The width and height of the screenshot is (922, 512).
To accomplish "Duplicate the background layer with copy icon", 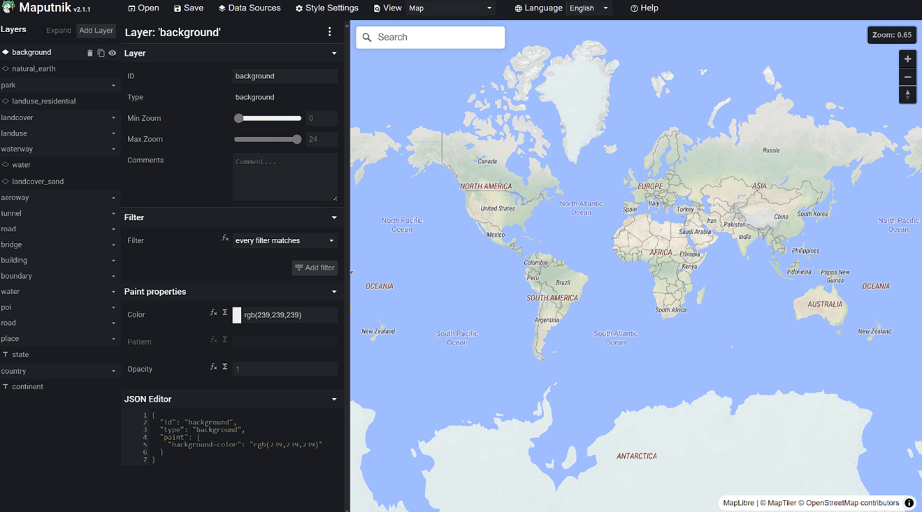I will coord(101,53).
